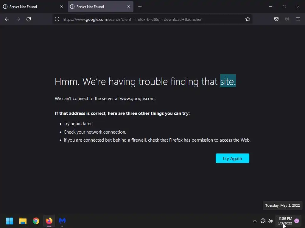Minimize the Firefox window
Image resolution: width=305 pixels, height=228 pixels.
270,7
